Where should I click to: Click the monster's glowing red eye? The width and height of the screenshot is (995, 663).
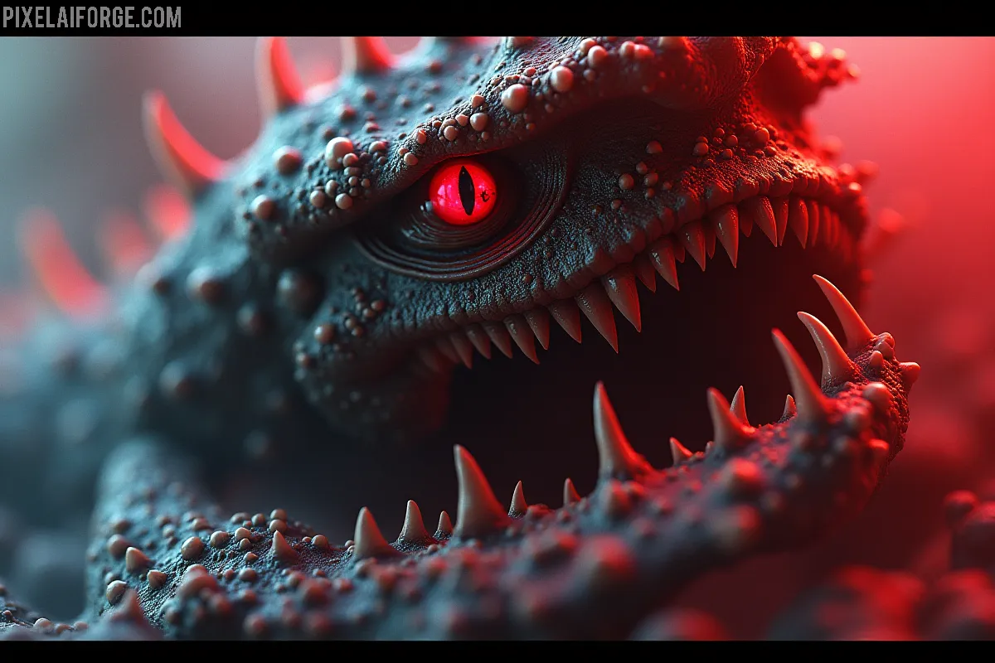tap(463, 192)
